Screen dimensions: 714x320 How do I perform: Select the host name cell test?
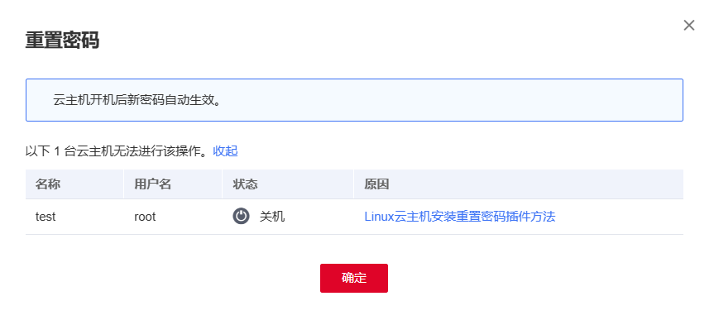point(46,217)
